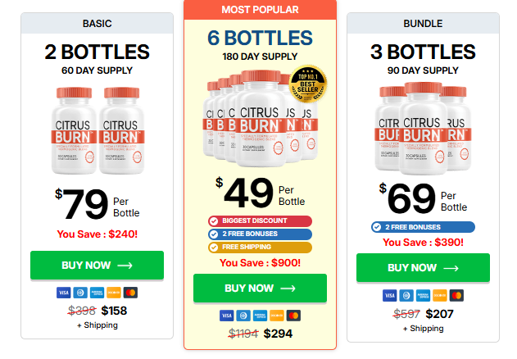Click the American Express icon under 6 Bottles
This screenshot has width=517, height=359.
260,316
